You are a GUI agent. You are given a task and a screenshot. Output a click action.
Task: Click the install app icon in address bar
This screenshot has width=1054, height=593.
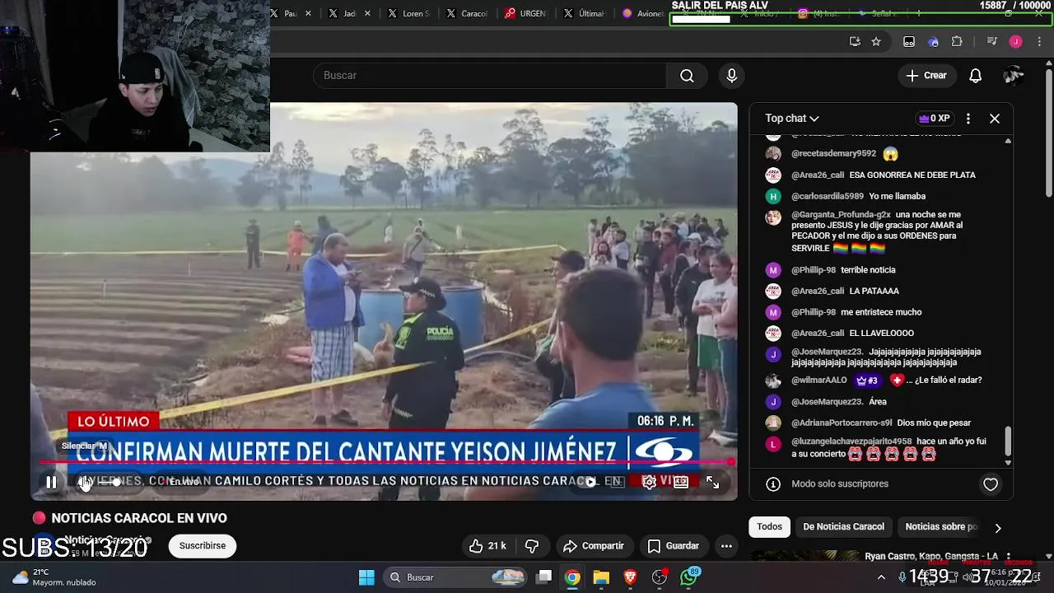(855, 42)
